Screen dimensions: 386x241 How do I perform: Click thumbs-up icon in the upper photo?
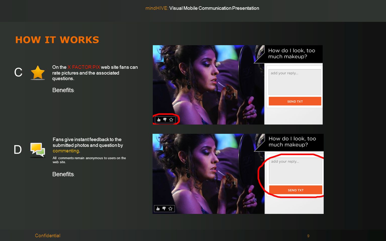[x=159, y=120]
